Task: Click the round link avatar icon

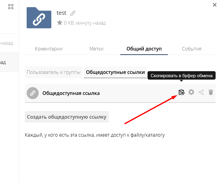Action: (x=32, y=93)
